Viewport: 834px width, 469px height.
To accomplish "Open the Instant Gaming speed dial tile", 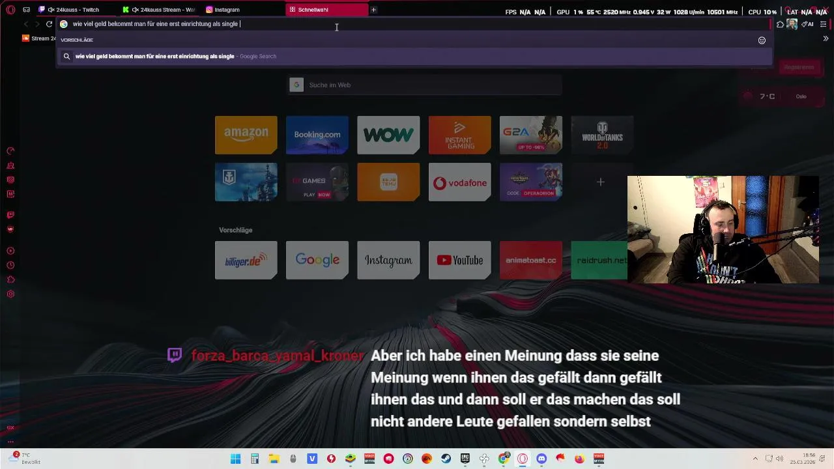I will pyautogui.click(x=460, y=135).
